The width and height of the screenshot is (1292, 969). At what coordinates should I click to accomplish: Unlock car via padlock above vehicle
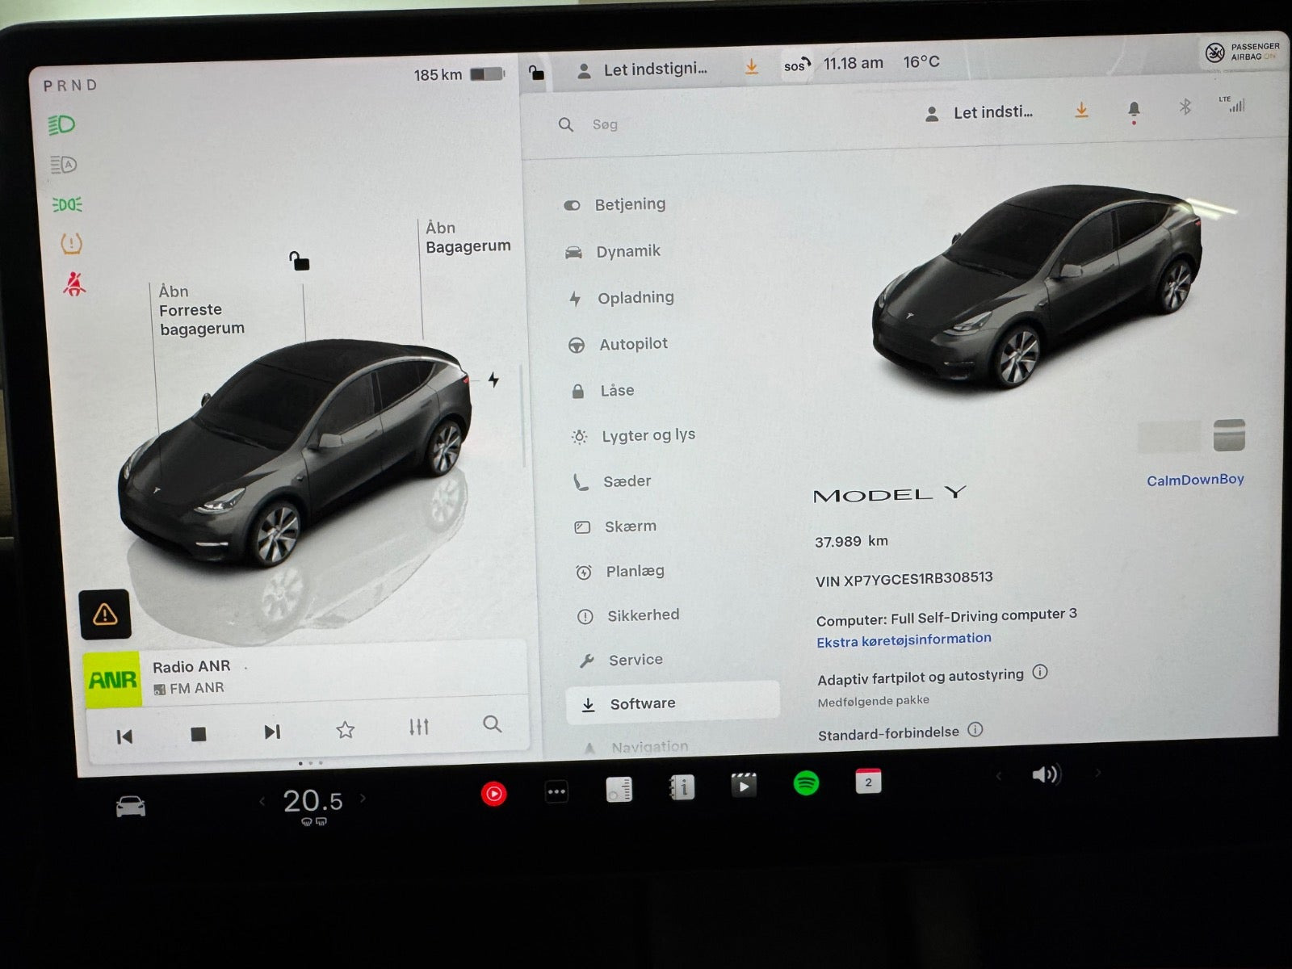300,261
